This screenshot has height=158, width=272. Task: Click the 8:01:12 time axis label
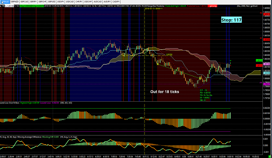coord(146,156)
